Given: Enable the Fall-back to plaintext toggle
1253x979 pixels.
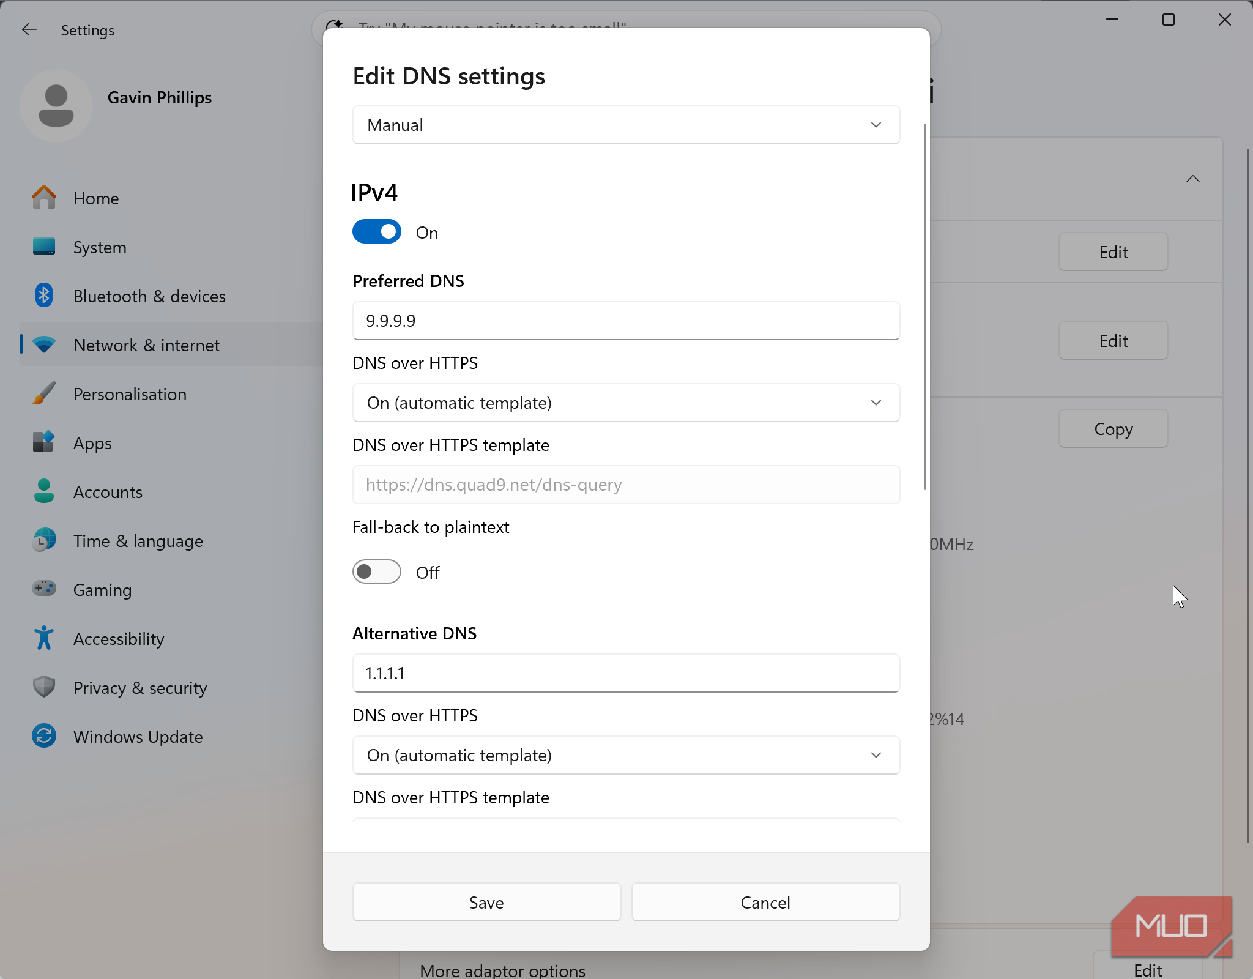Looking at the screenshot, I should pyautogui.click(x=376, y=572).
